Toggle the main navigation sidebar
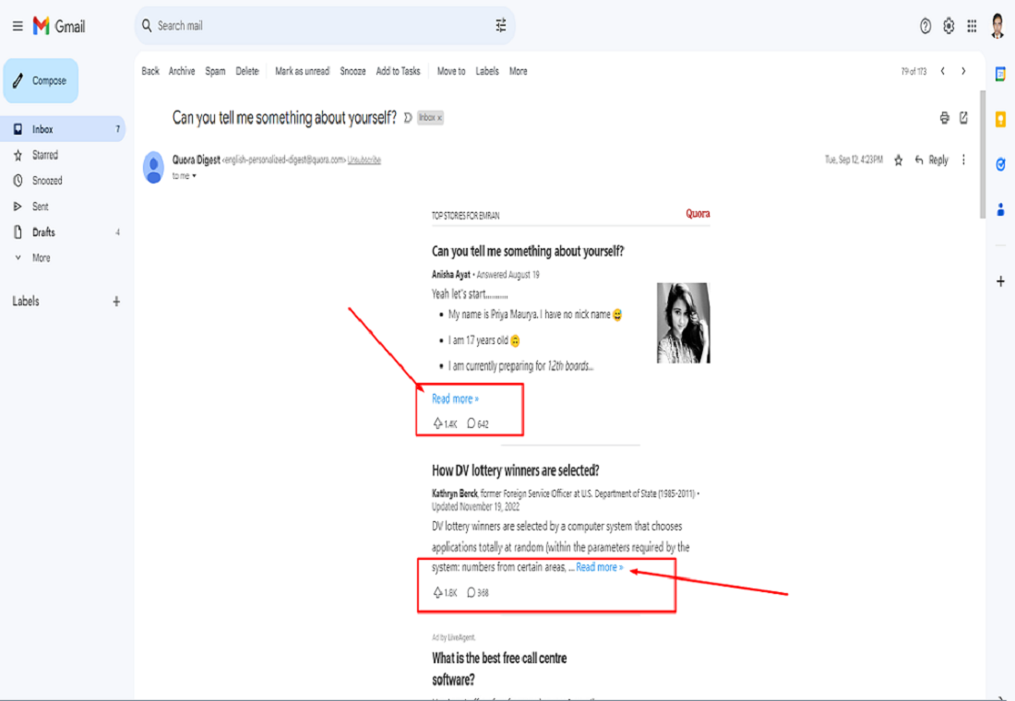1015x701 pixels. pos(17,26)
